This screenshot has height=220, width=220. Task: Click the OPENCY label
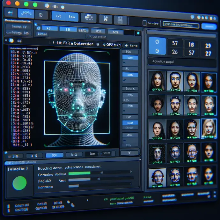tap(114, 45)
